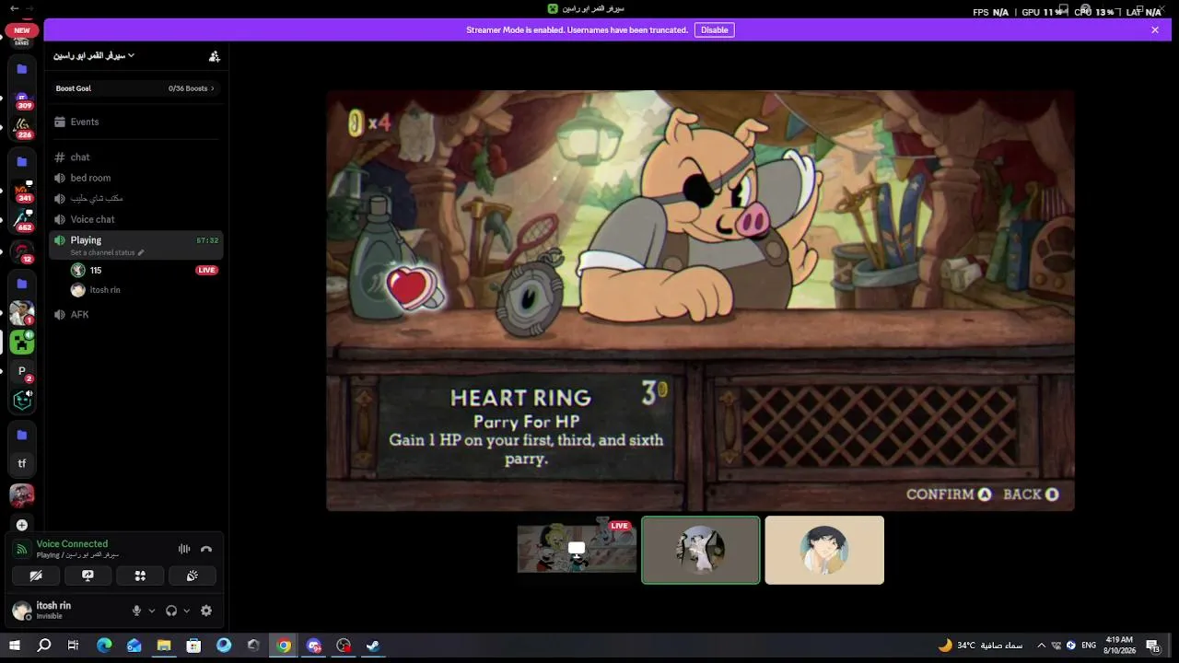This screenshot has height=663, width=1179.
Task: Toggle noise suppression waveform icon
Action: pyautogui.click(x=184, y=549)
